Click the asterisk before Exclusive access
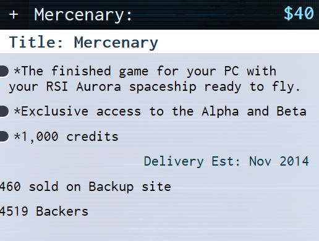This screenshot has width=319, height=241. [x=17, y=111]
